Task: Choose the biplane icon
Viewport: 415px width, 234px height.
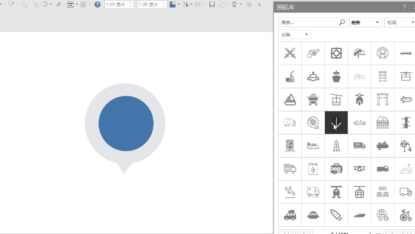Action: click(359, 169)
